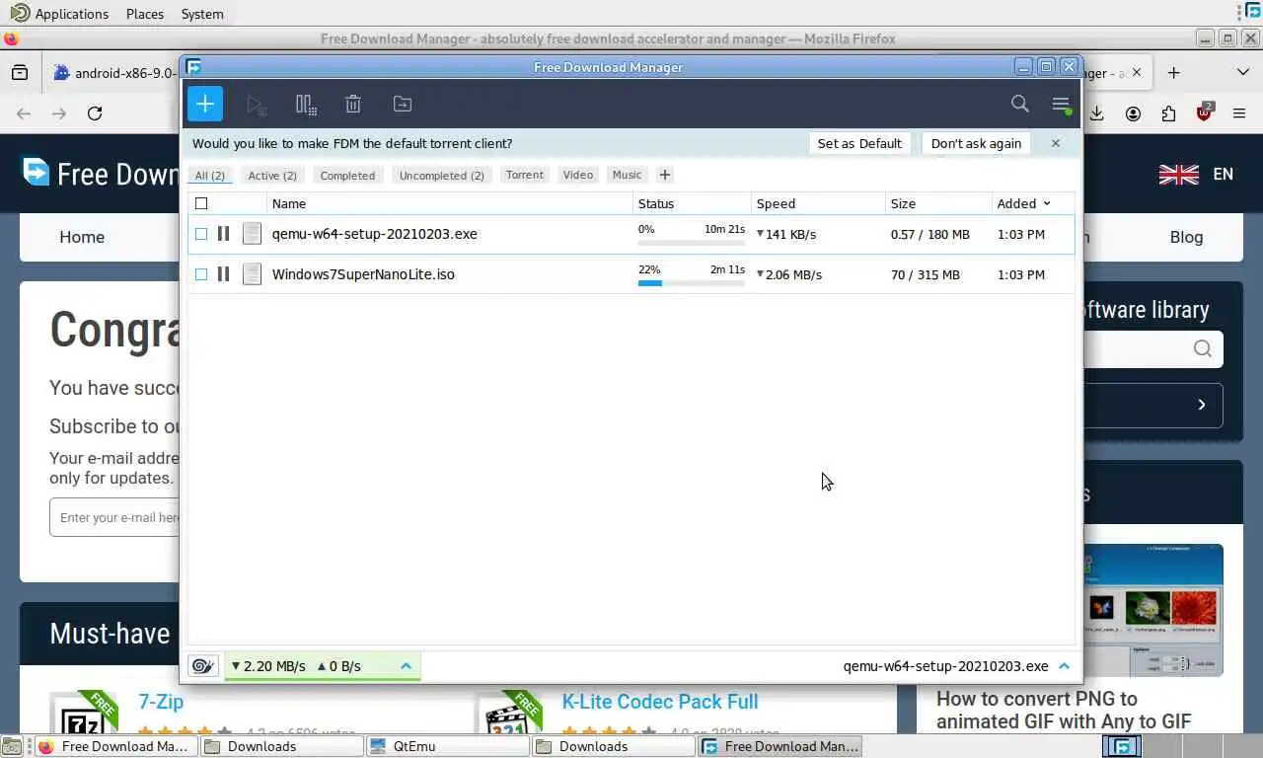The width and height of the screenshot is (1263, 758).
Task: Select all downloads with header checkbox
Action: click(x=201, y=203)
